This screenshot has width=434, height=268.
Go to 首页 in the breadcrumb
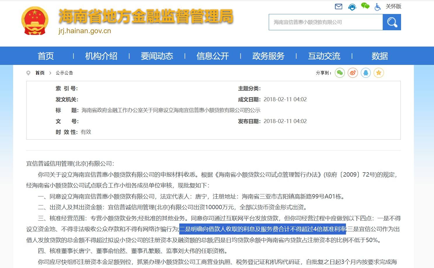point(40,73)
